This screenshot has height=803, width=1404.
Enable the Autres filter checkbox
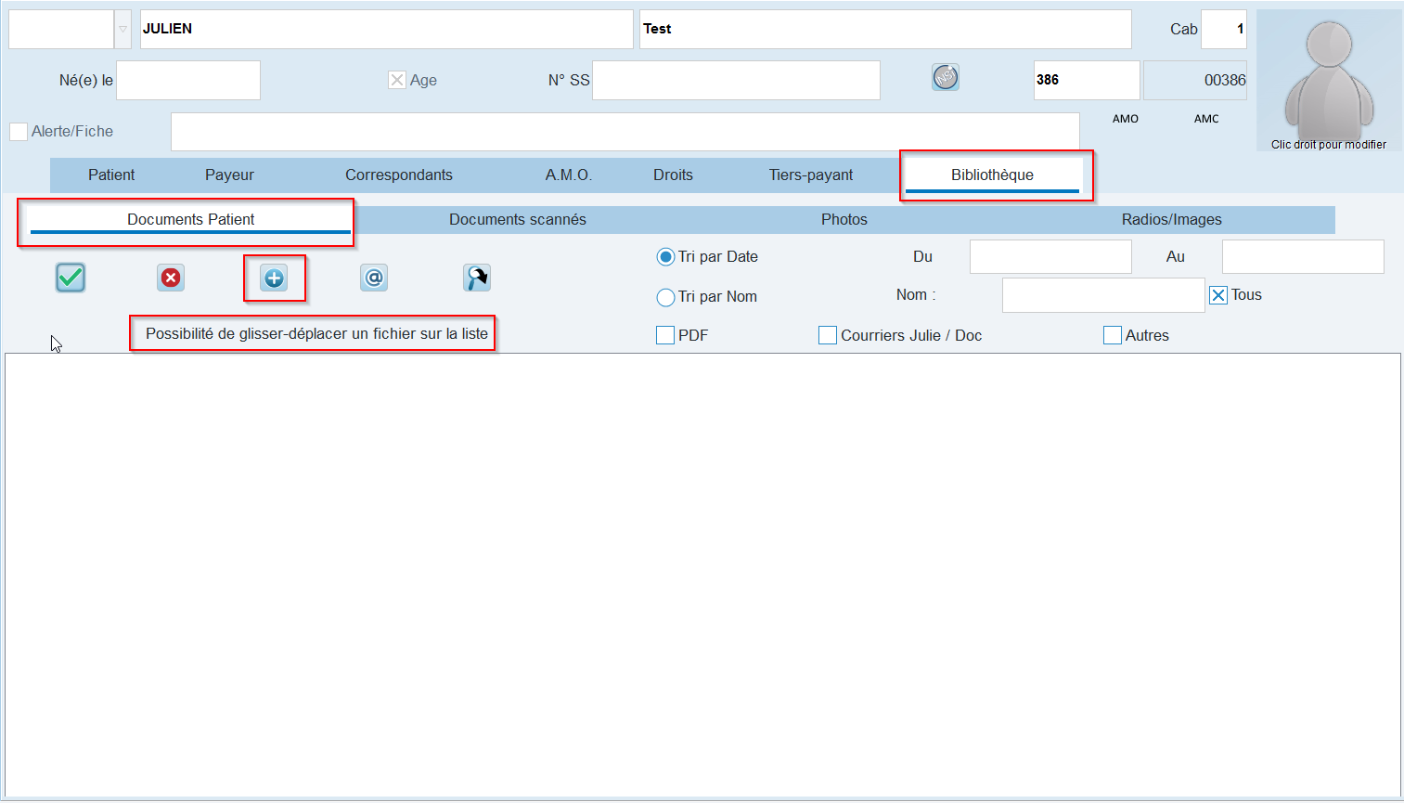point(1113,335)
